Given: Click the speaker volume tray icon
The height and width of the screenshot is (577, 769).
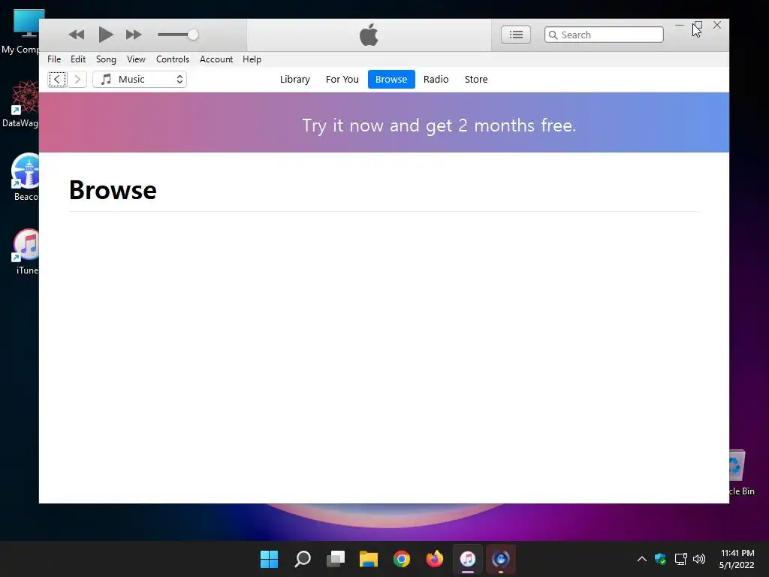Looking at the screenshot, I should click(699, 559).
